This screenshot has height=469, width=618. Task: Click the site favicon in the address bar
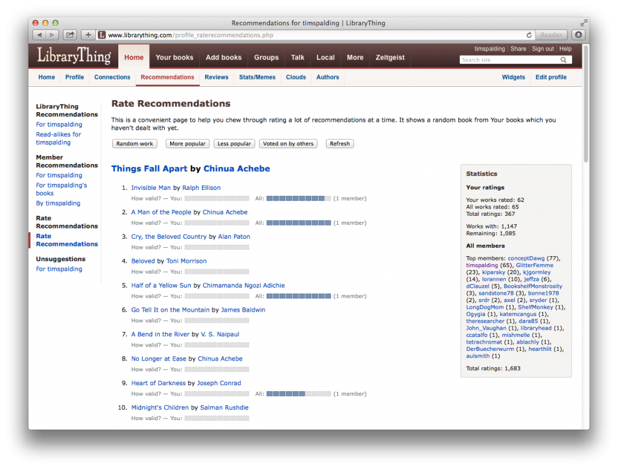tap(101, 35)
